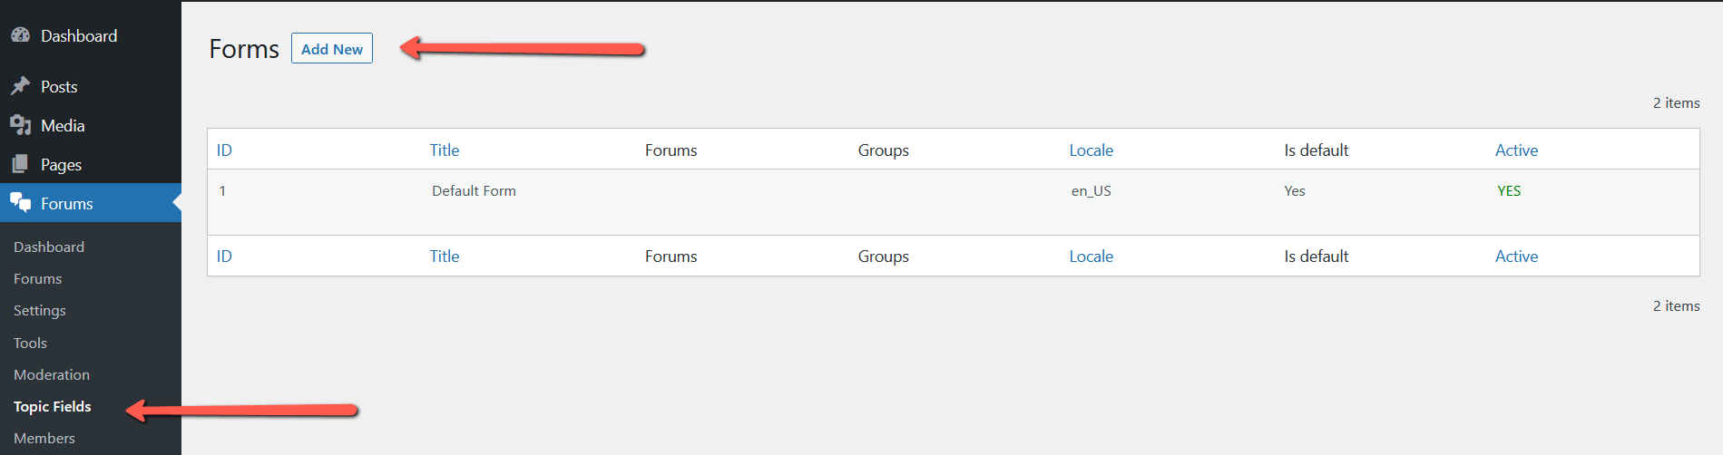The height and width of the screenshot is (455, 1723).
Task: Click the YES active status value
Action: coord(1509,191)
